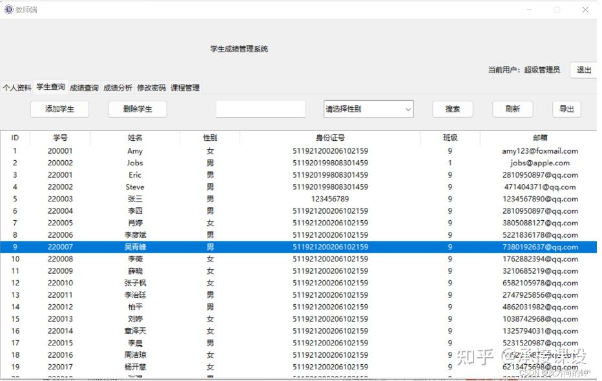Click the 导出 export button
Image resolution: width=602 pixels, height=381 pixels.
point(566,108)
